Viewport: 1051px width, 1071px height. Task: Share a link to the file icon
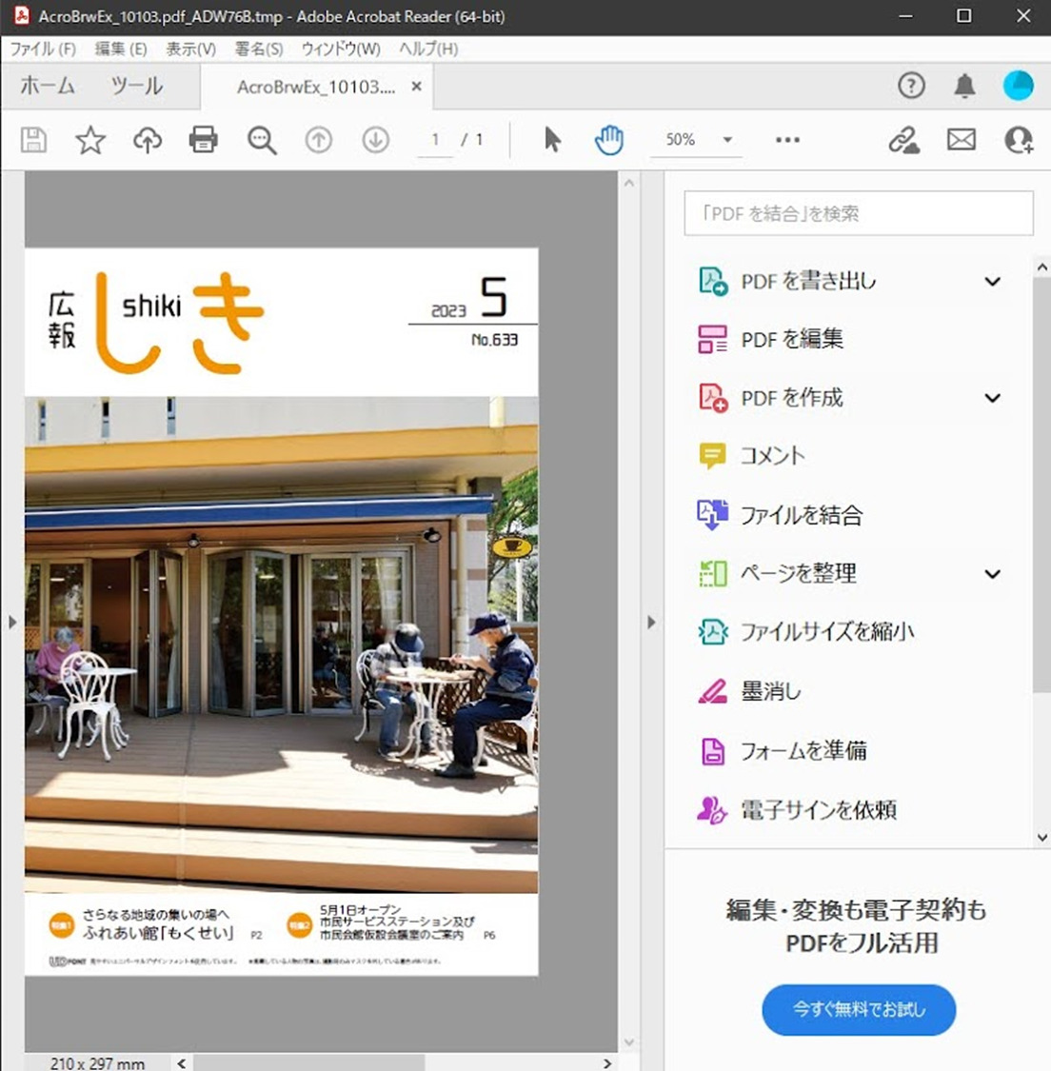[903, 140]
